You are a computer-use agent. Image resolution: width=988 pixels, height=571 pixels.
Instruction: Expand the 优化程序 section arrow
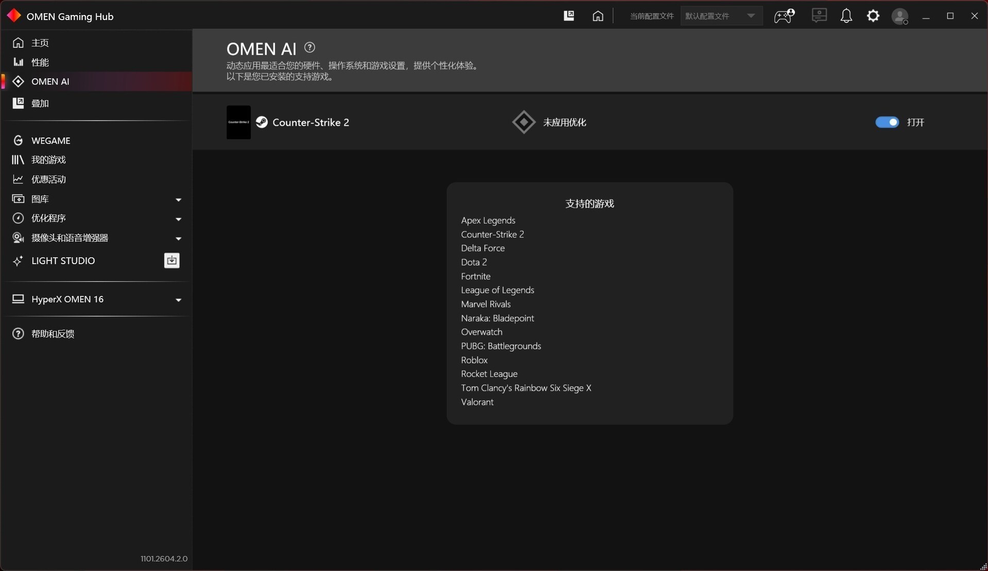coord(178,219)
